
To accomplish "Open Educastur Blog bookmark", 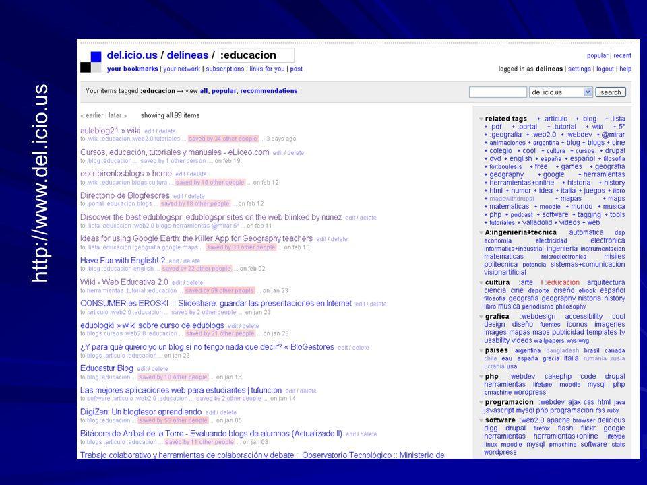I will click(107, 368).
